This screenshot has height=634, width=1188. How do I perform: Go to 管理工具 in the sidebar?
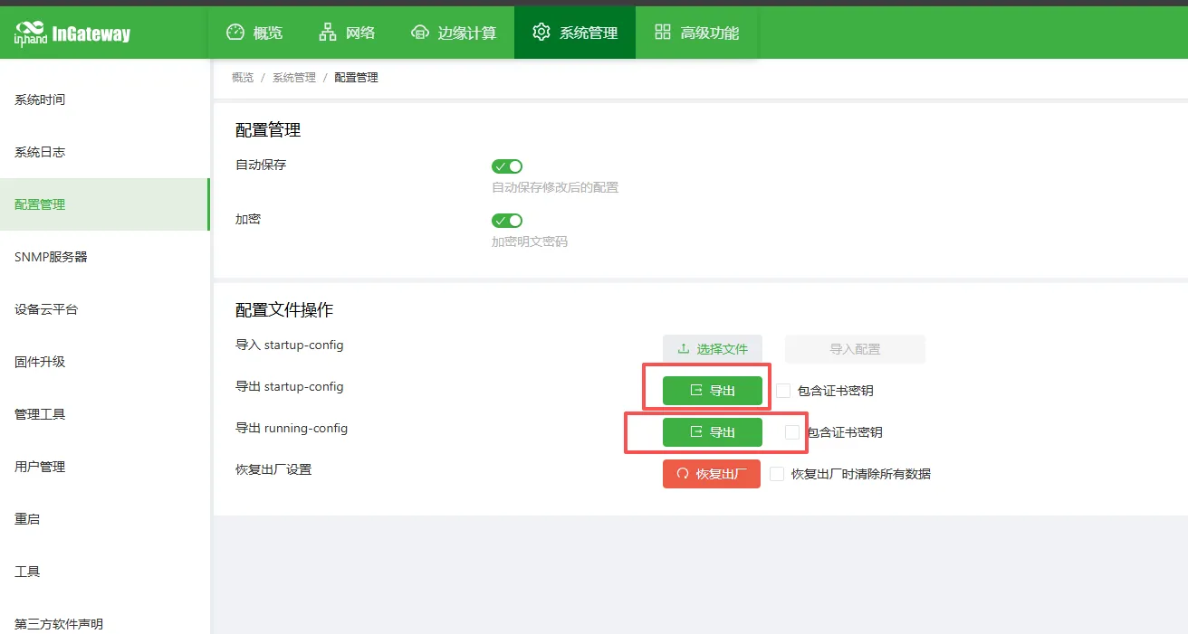coord(104,414)
